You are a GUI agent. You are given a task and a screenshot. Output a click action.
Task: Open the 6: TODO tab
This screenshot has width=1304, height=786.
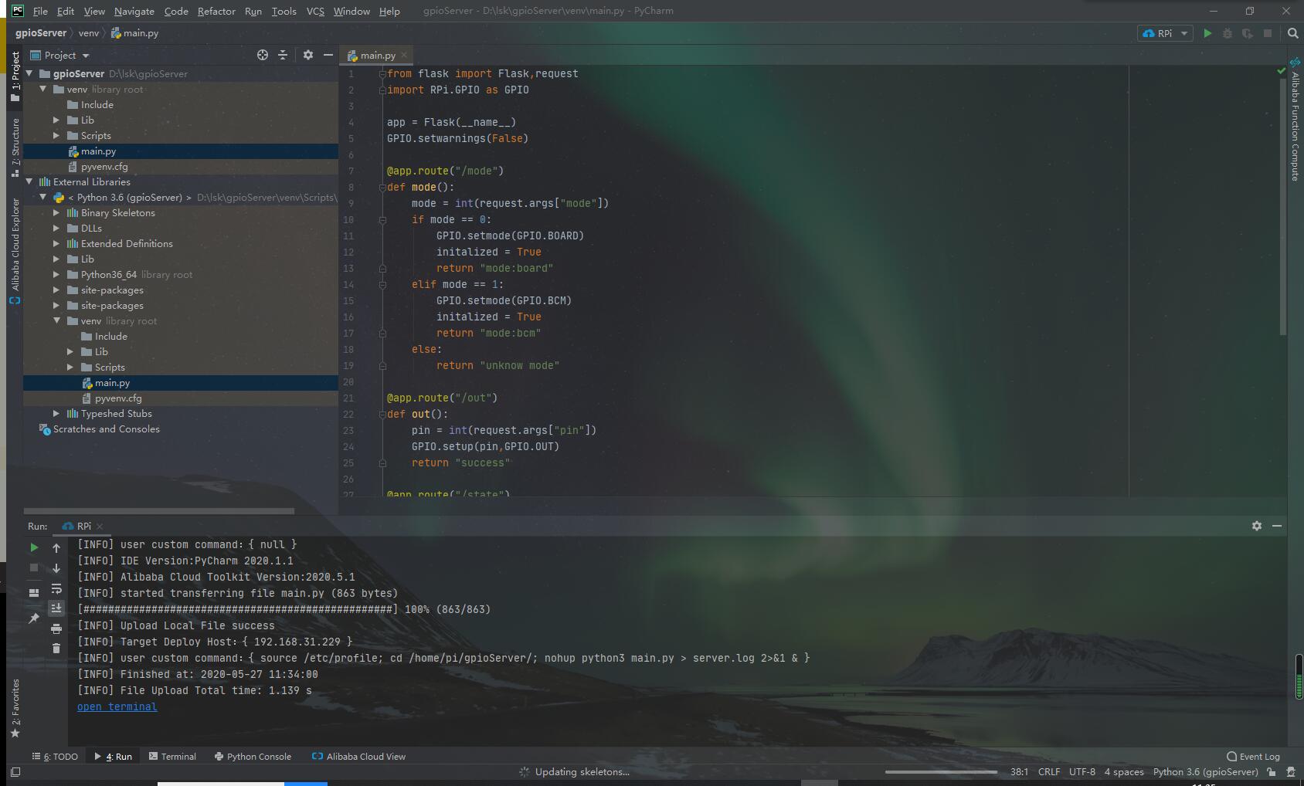[x=55, y=757]
